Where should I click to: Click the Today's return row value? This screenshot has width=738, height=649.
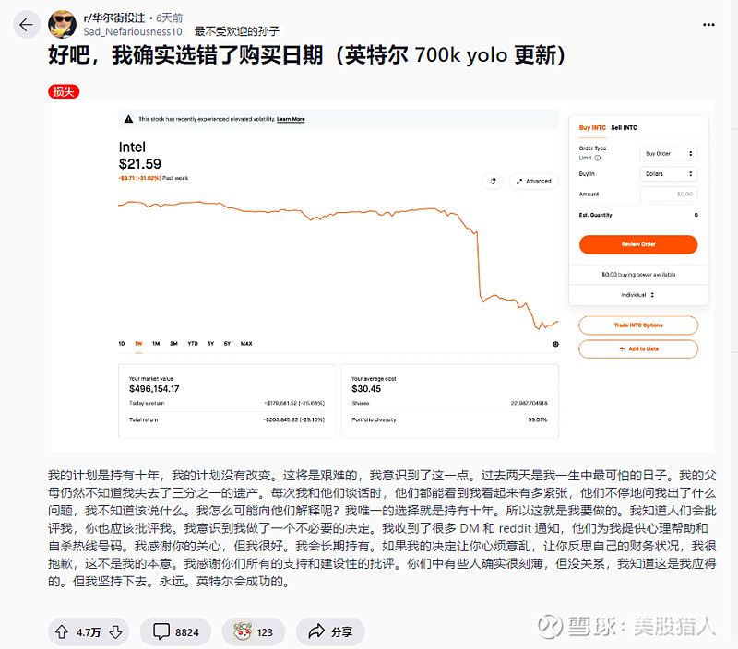[x=294, y=404]
